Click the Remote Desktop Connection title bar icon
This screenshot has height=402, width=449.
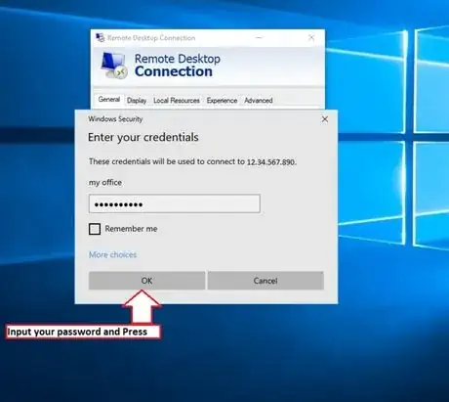click(x=100, y=38)
